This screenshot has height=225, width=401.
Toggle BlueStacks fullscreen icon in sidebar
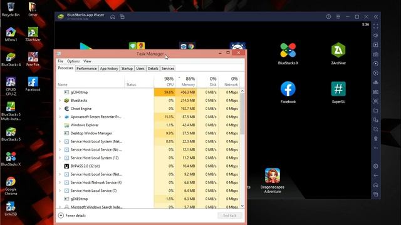pos(376,26)
